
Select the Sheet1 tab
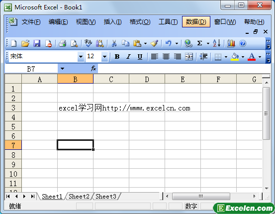[52, 197]
